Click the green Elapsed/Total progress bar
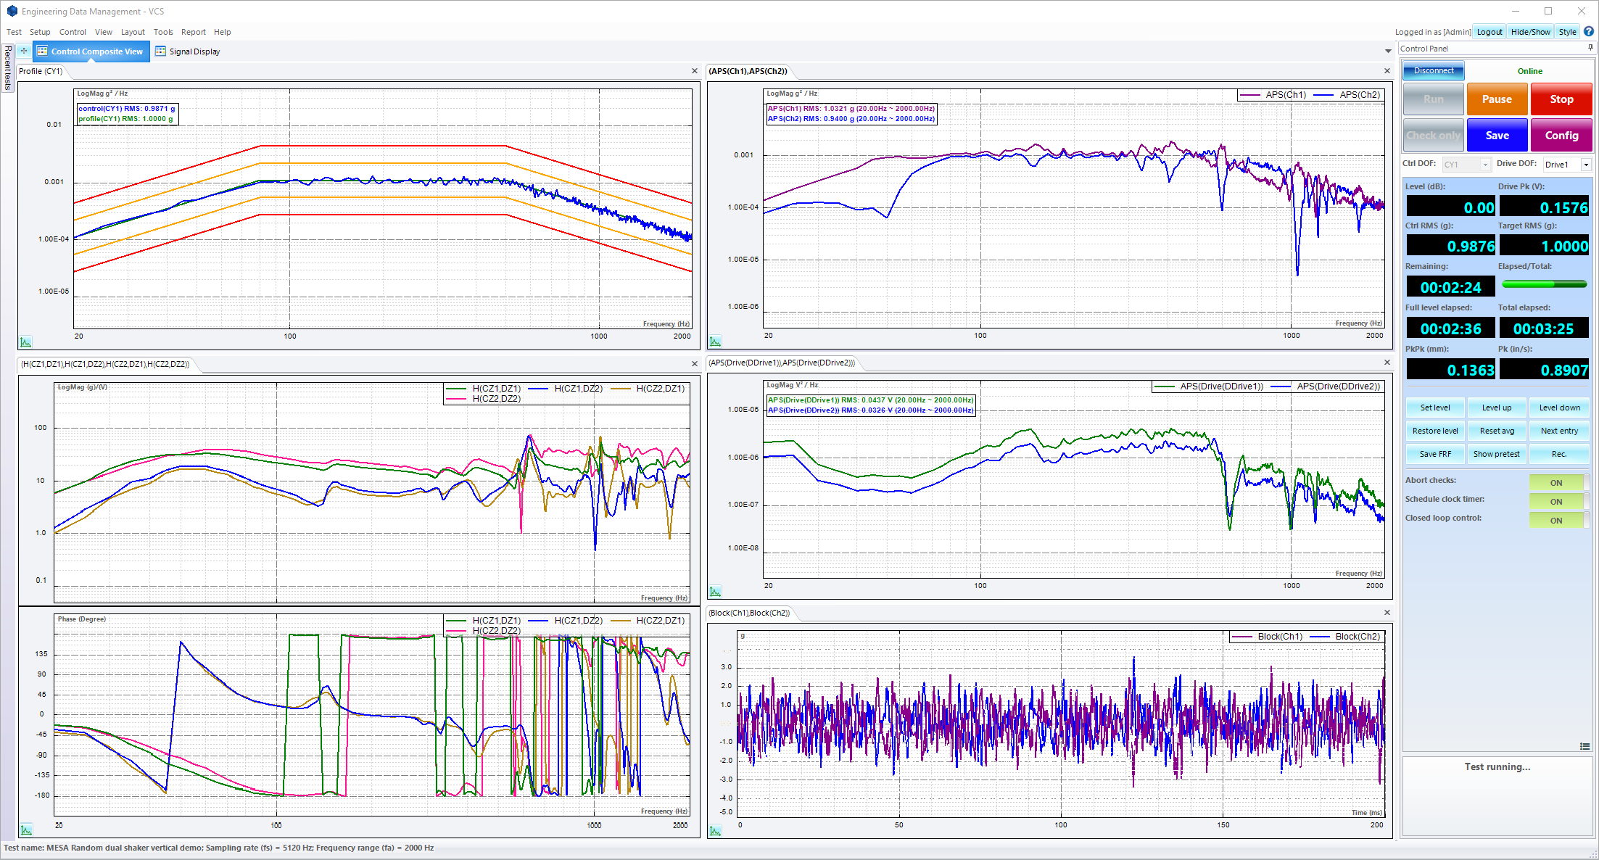1599x860 pixels. pos(1544,284)
